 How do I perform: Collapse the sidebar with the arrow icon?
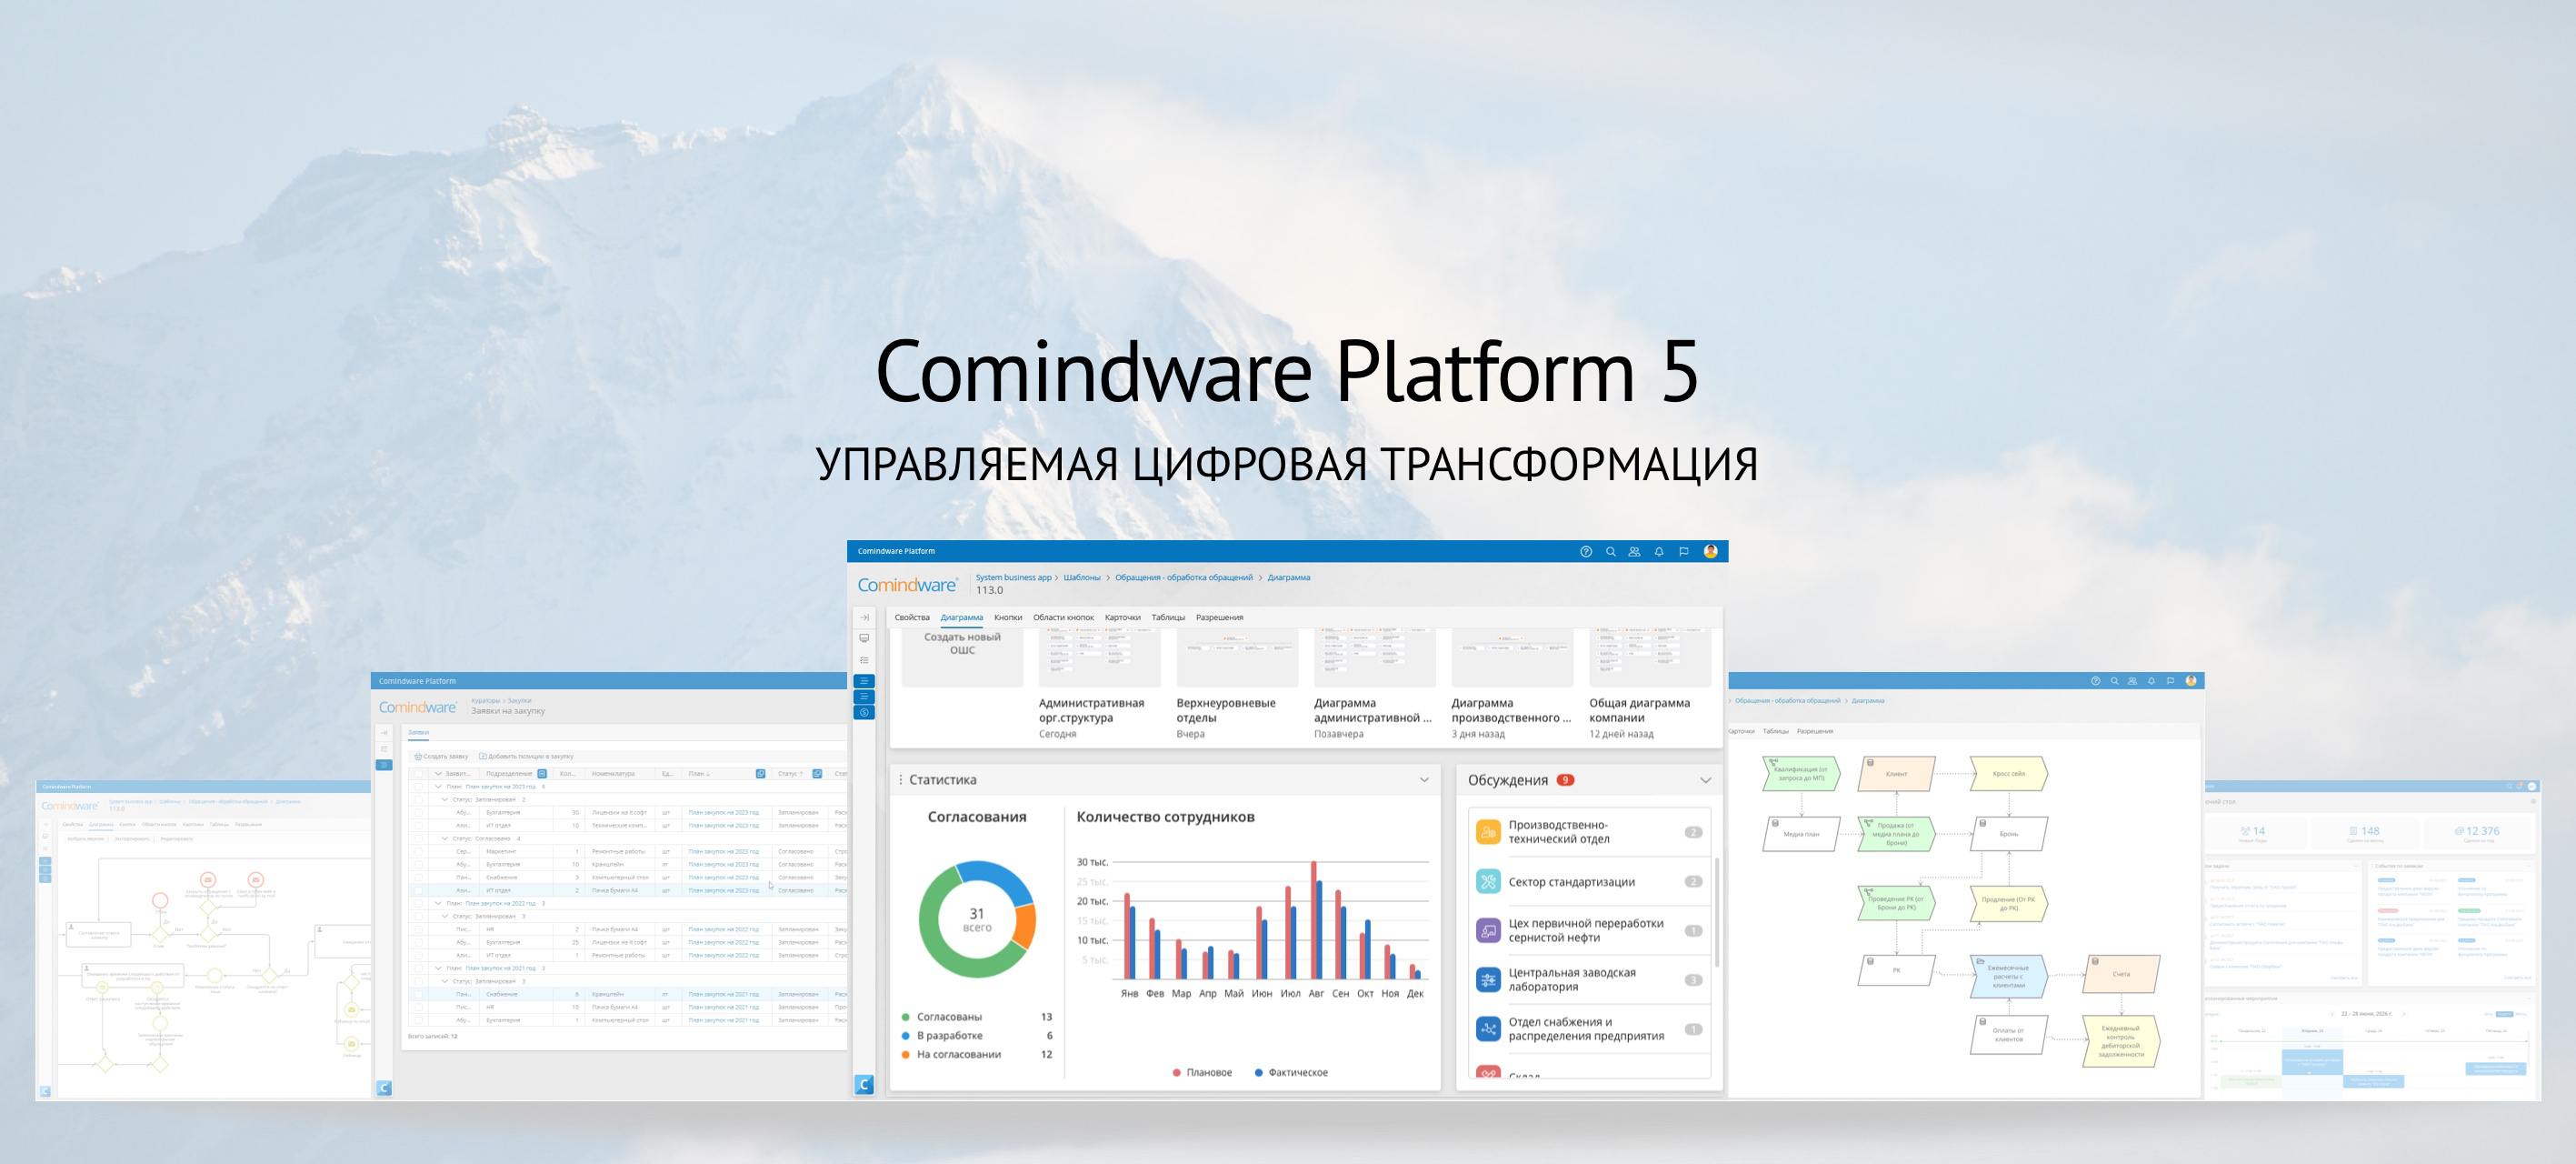click(x=864, y=617)
